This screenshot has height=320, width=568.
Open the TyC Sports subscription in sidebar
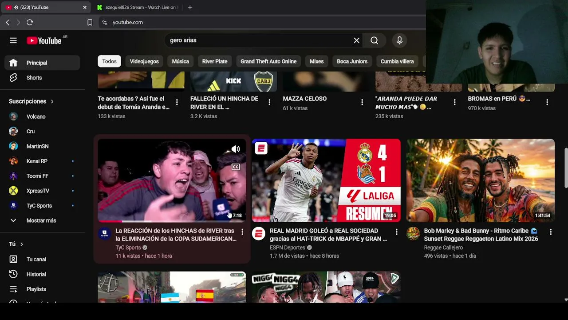[x=42, y=206]
